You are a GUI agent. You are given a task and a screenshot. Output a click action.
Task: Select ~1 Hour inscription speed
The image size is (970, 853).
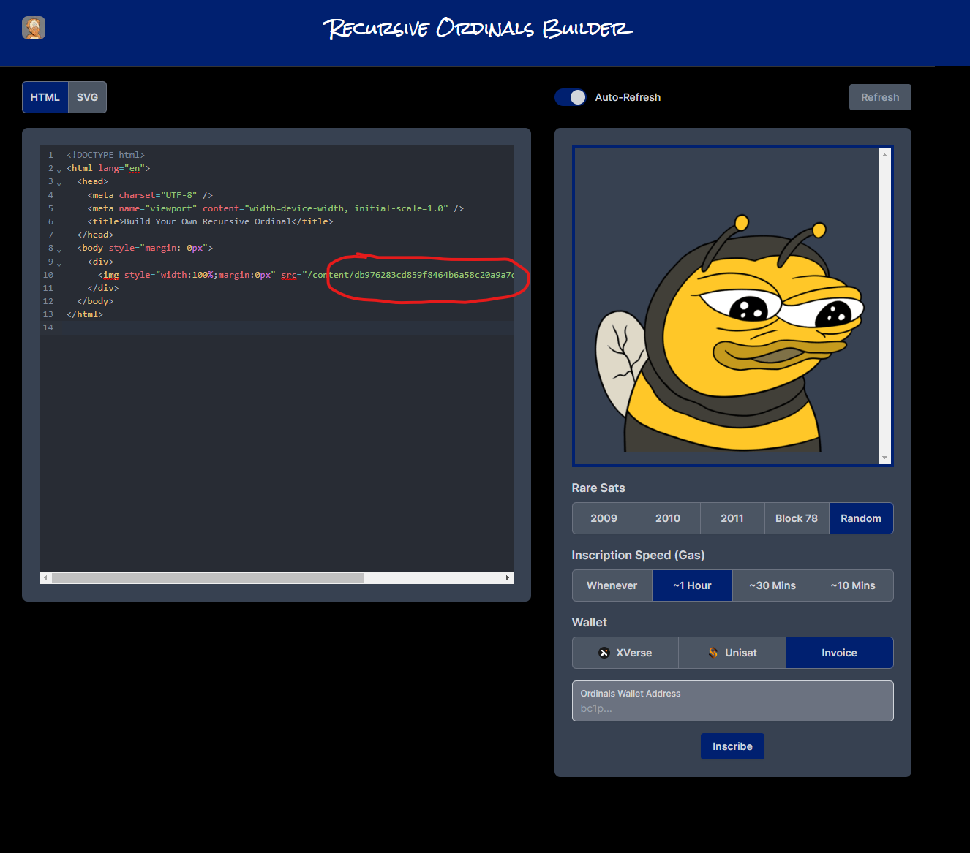pyautogui.click(x=691, y=585)
